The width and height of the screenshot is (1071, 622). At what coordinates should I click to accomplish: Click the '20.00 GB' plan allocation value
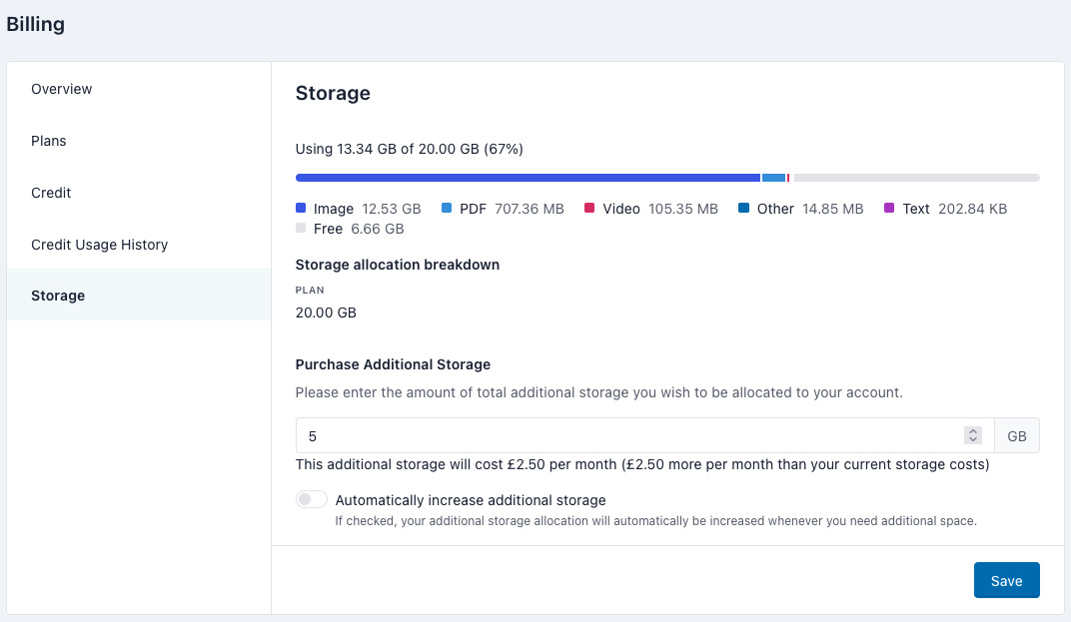(x=326, y=312)
